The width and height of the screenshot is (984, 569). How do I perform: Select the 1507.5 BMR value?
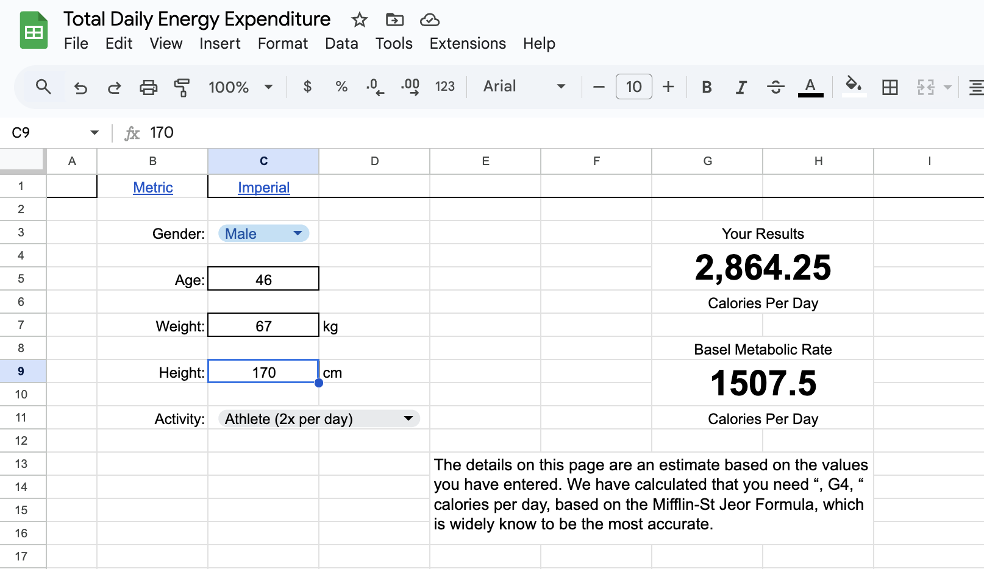[x=763, y=383]
